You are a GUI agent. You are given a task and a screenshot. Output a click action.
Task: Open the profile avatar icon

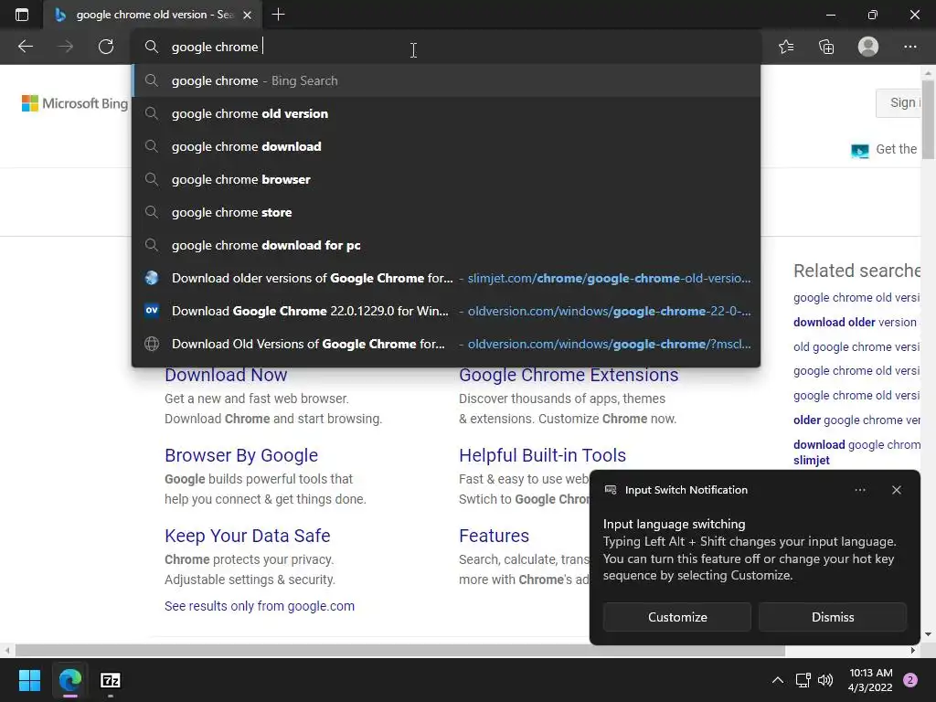868,47
